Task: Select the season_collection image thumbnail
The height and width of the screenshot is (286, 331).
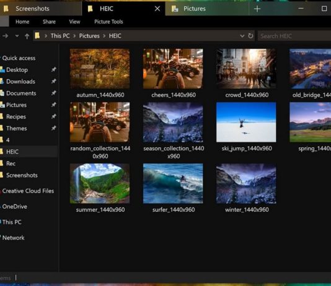Action: pyautogui.click(x=173, y=122)
